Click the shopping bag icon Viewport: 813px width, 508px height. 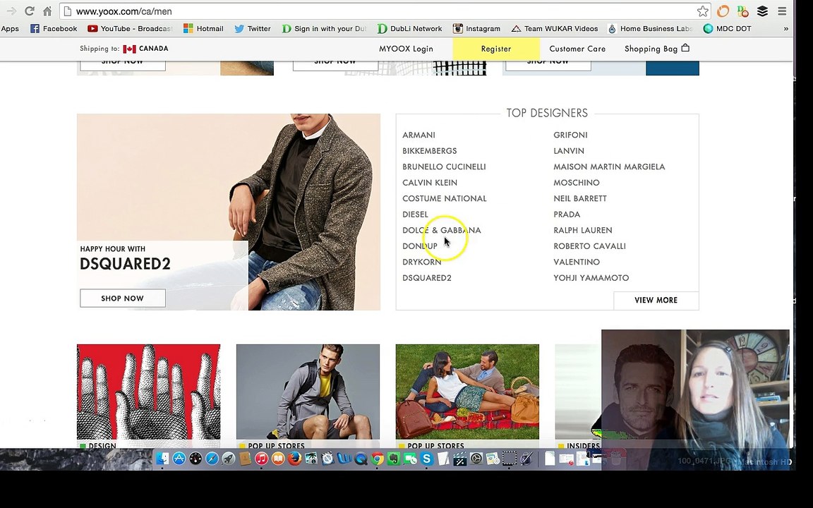(685, 48)
